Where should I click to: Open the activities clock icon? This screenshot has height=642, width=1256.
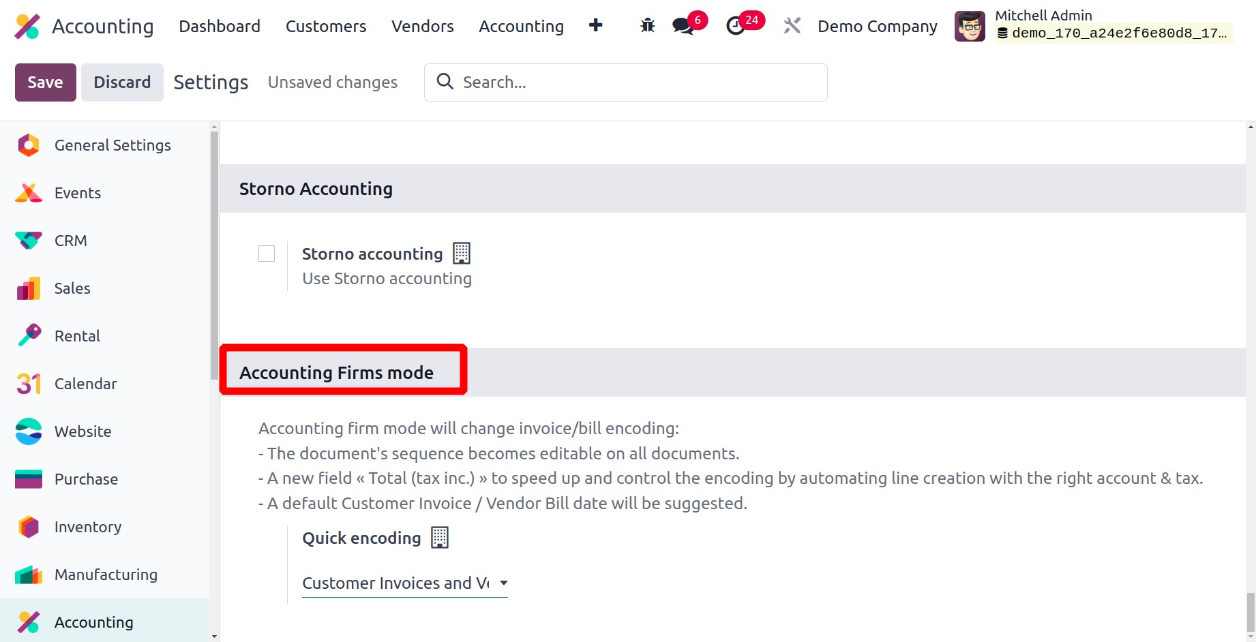735,26
